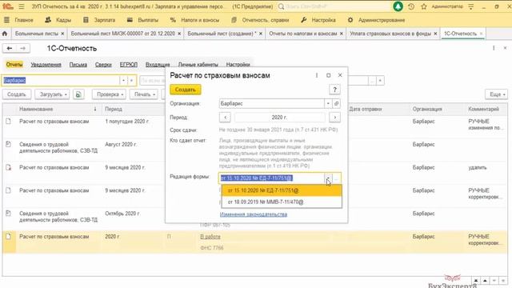
Task: Open the dialog's three-dot more menu
Action: [x=317, y=75]
